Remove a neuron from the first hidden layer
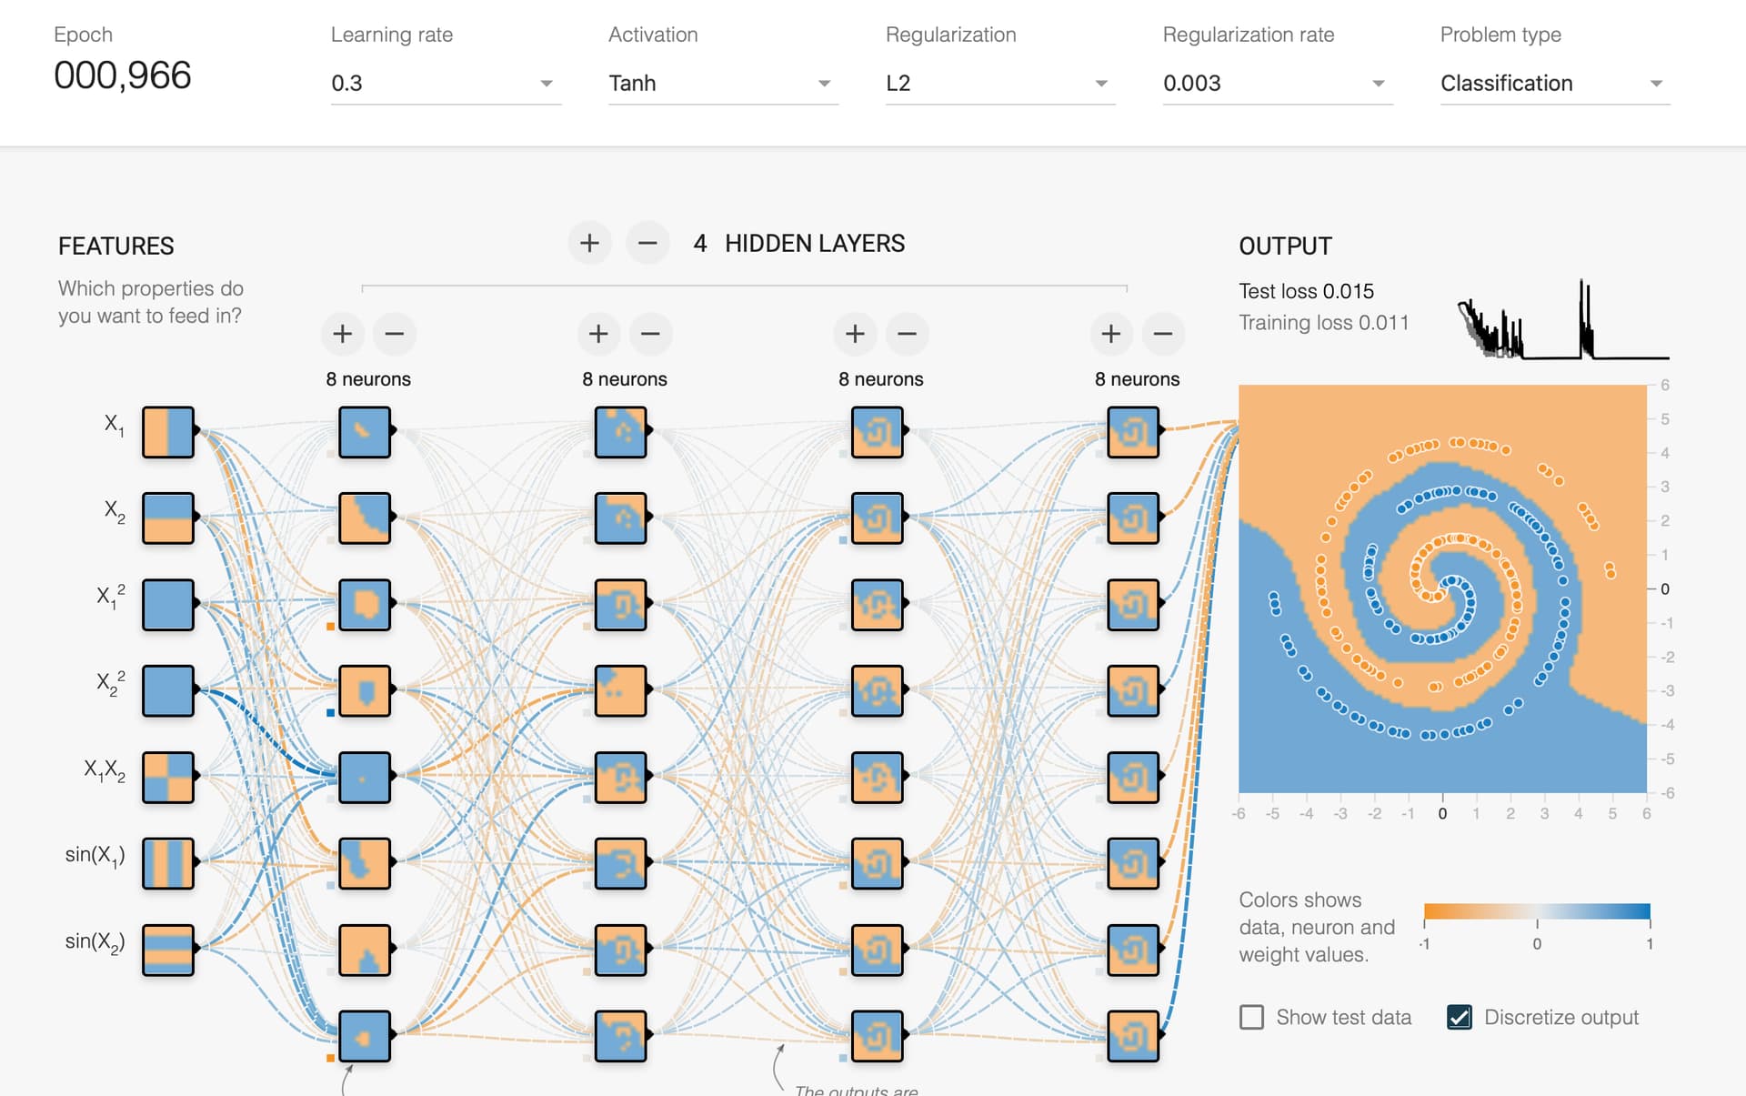The height and width of the screenshot is (1096, 1746). point(395,334)
